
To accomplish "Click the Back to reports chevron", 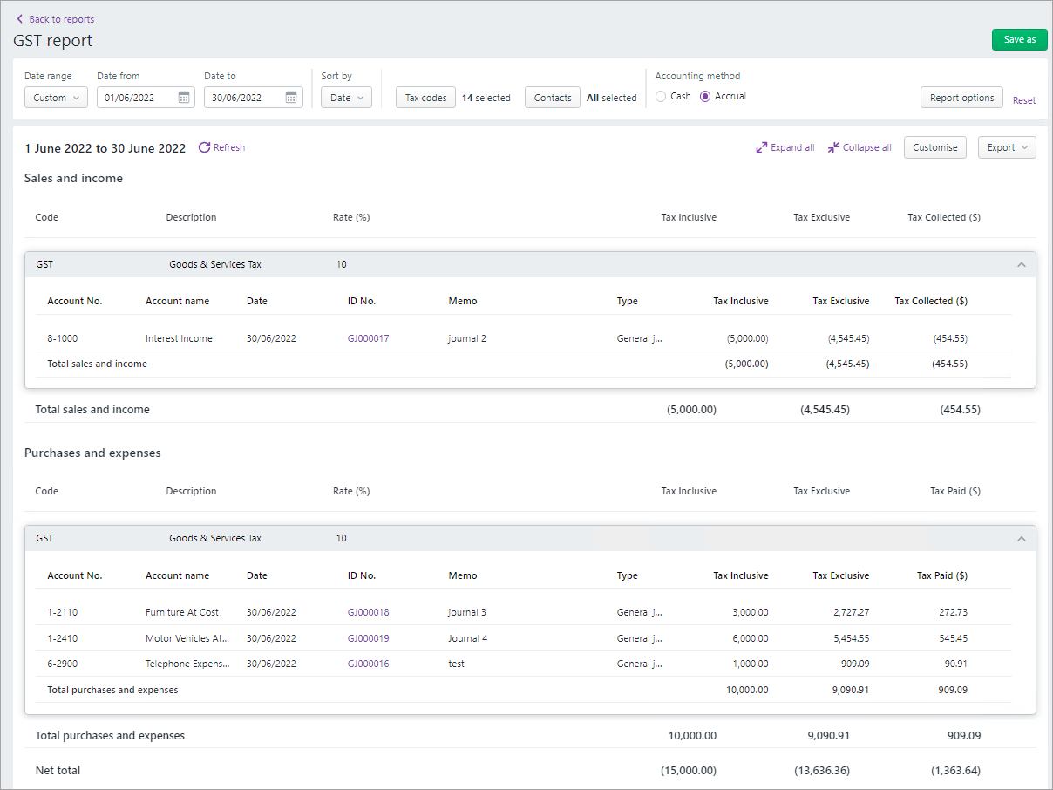I will (20, 19).
